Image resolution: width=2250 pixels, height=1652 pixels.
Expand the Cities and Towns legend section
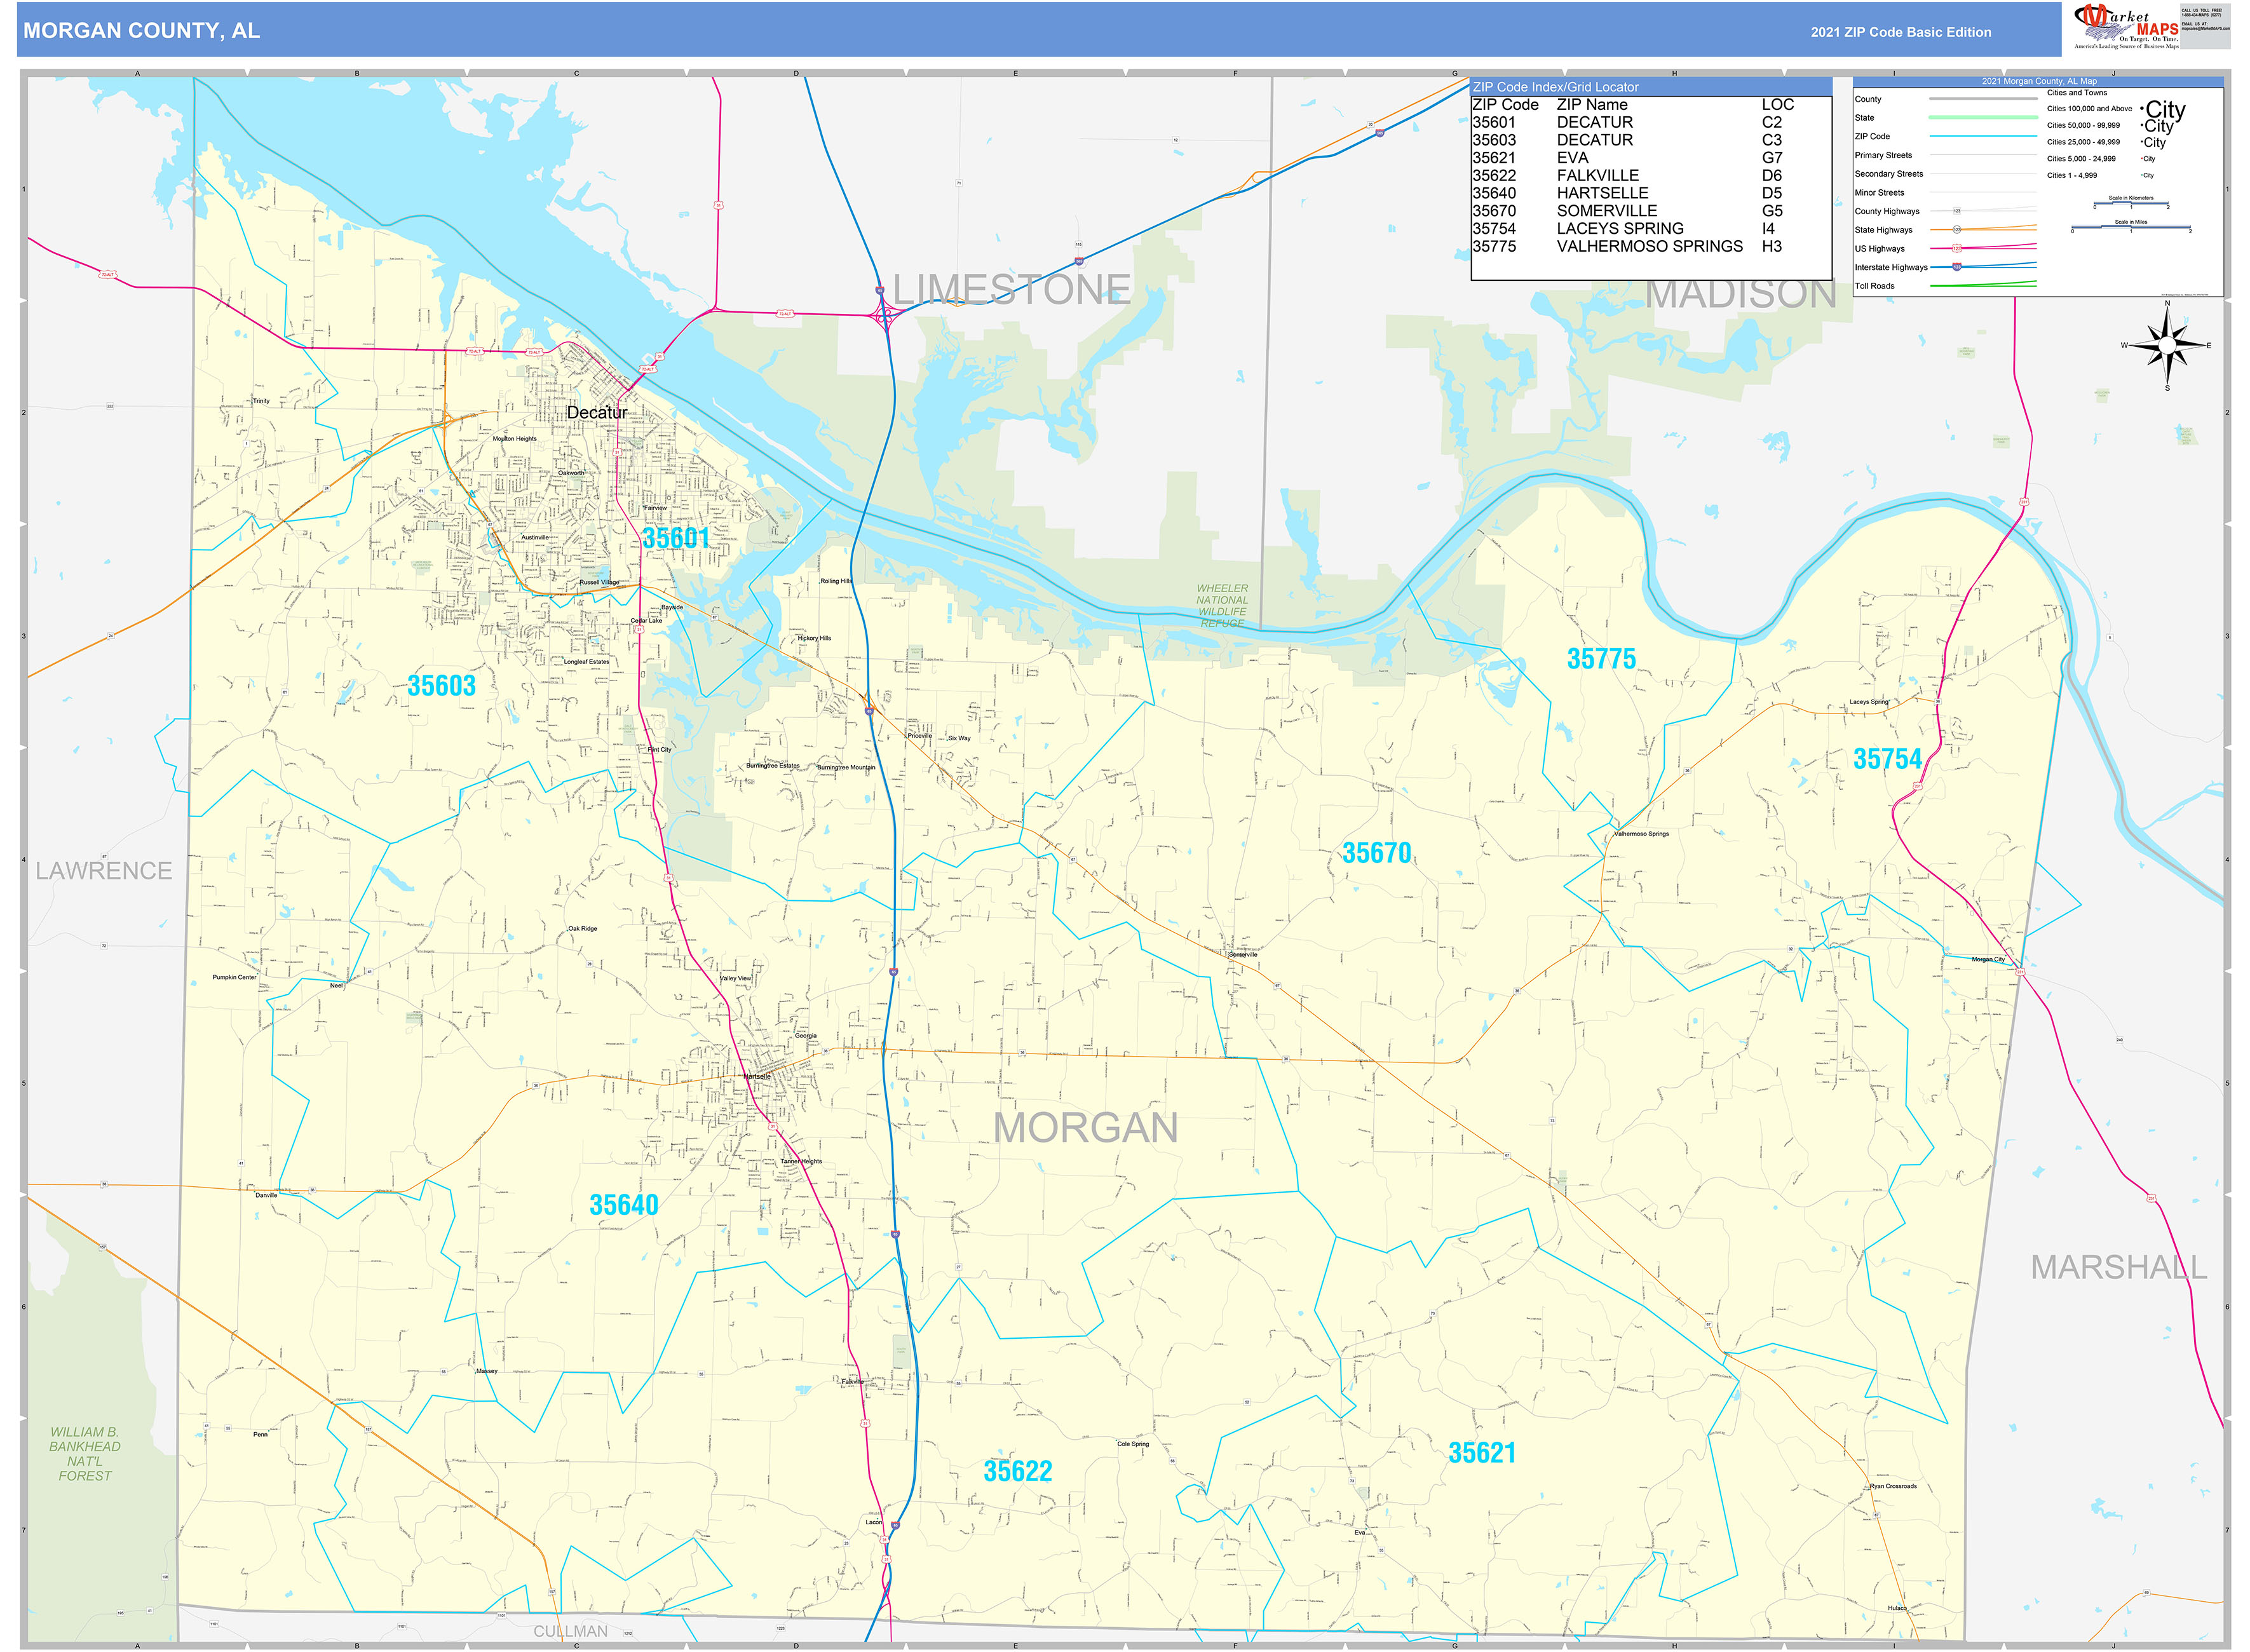2077,93
